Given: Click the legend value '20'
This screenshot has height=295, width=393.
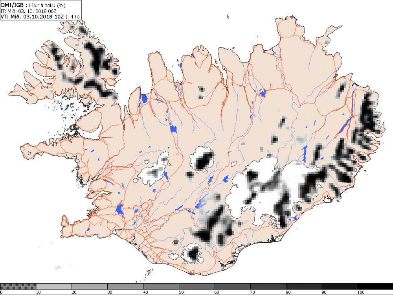Looking at the screenshot, I should tap(74, 292).
